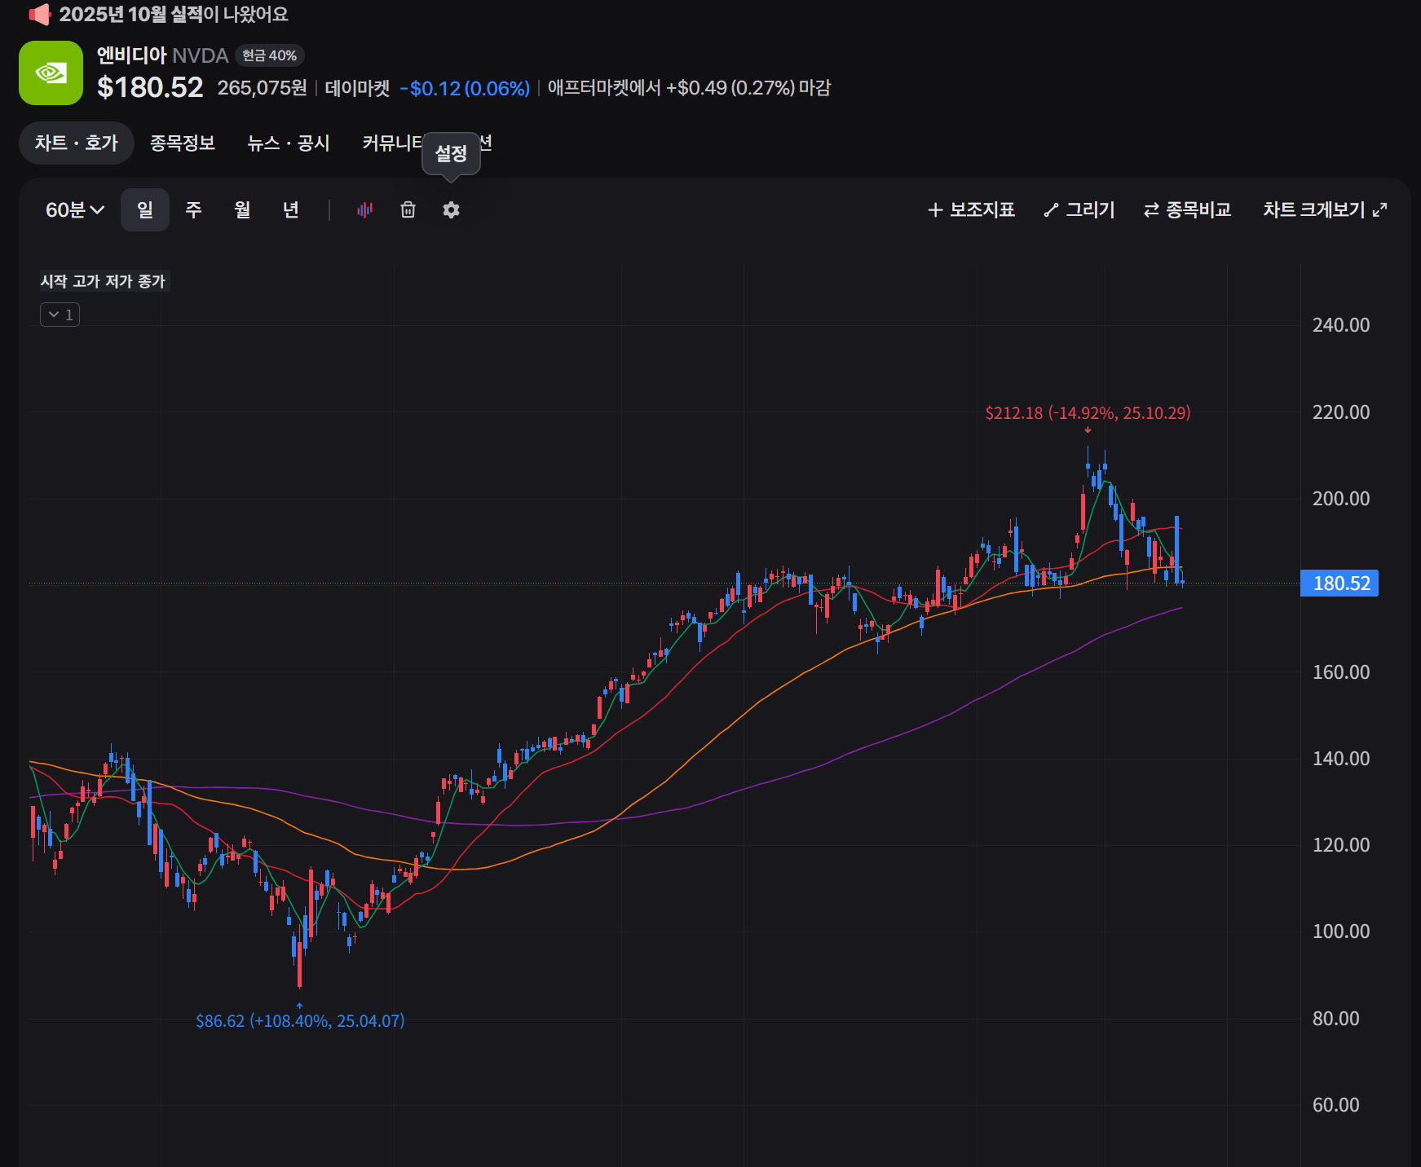Open the 60분 interval dropdown
Screen dimensions: 1421x1167
(x=74, y=210)
